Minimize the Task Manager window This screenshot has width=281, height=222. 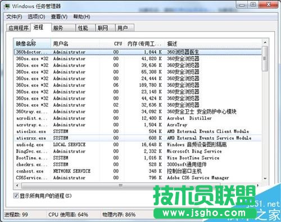pos(242,5)
